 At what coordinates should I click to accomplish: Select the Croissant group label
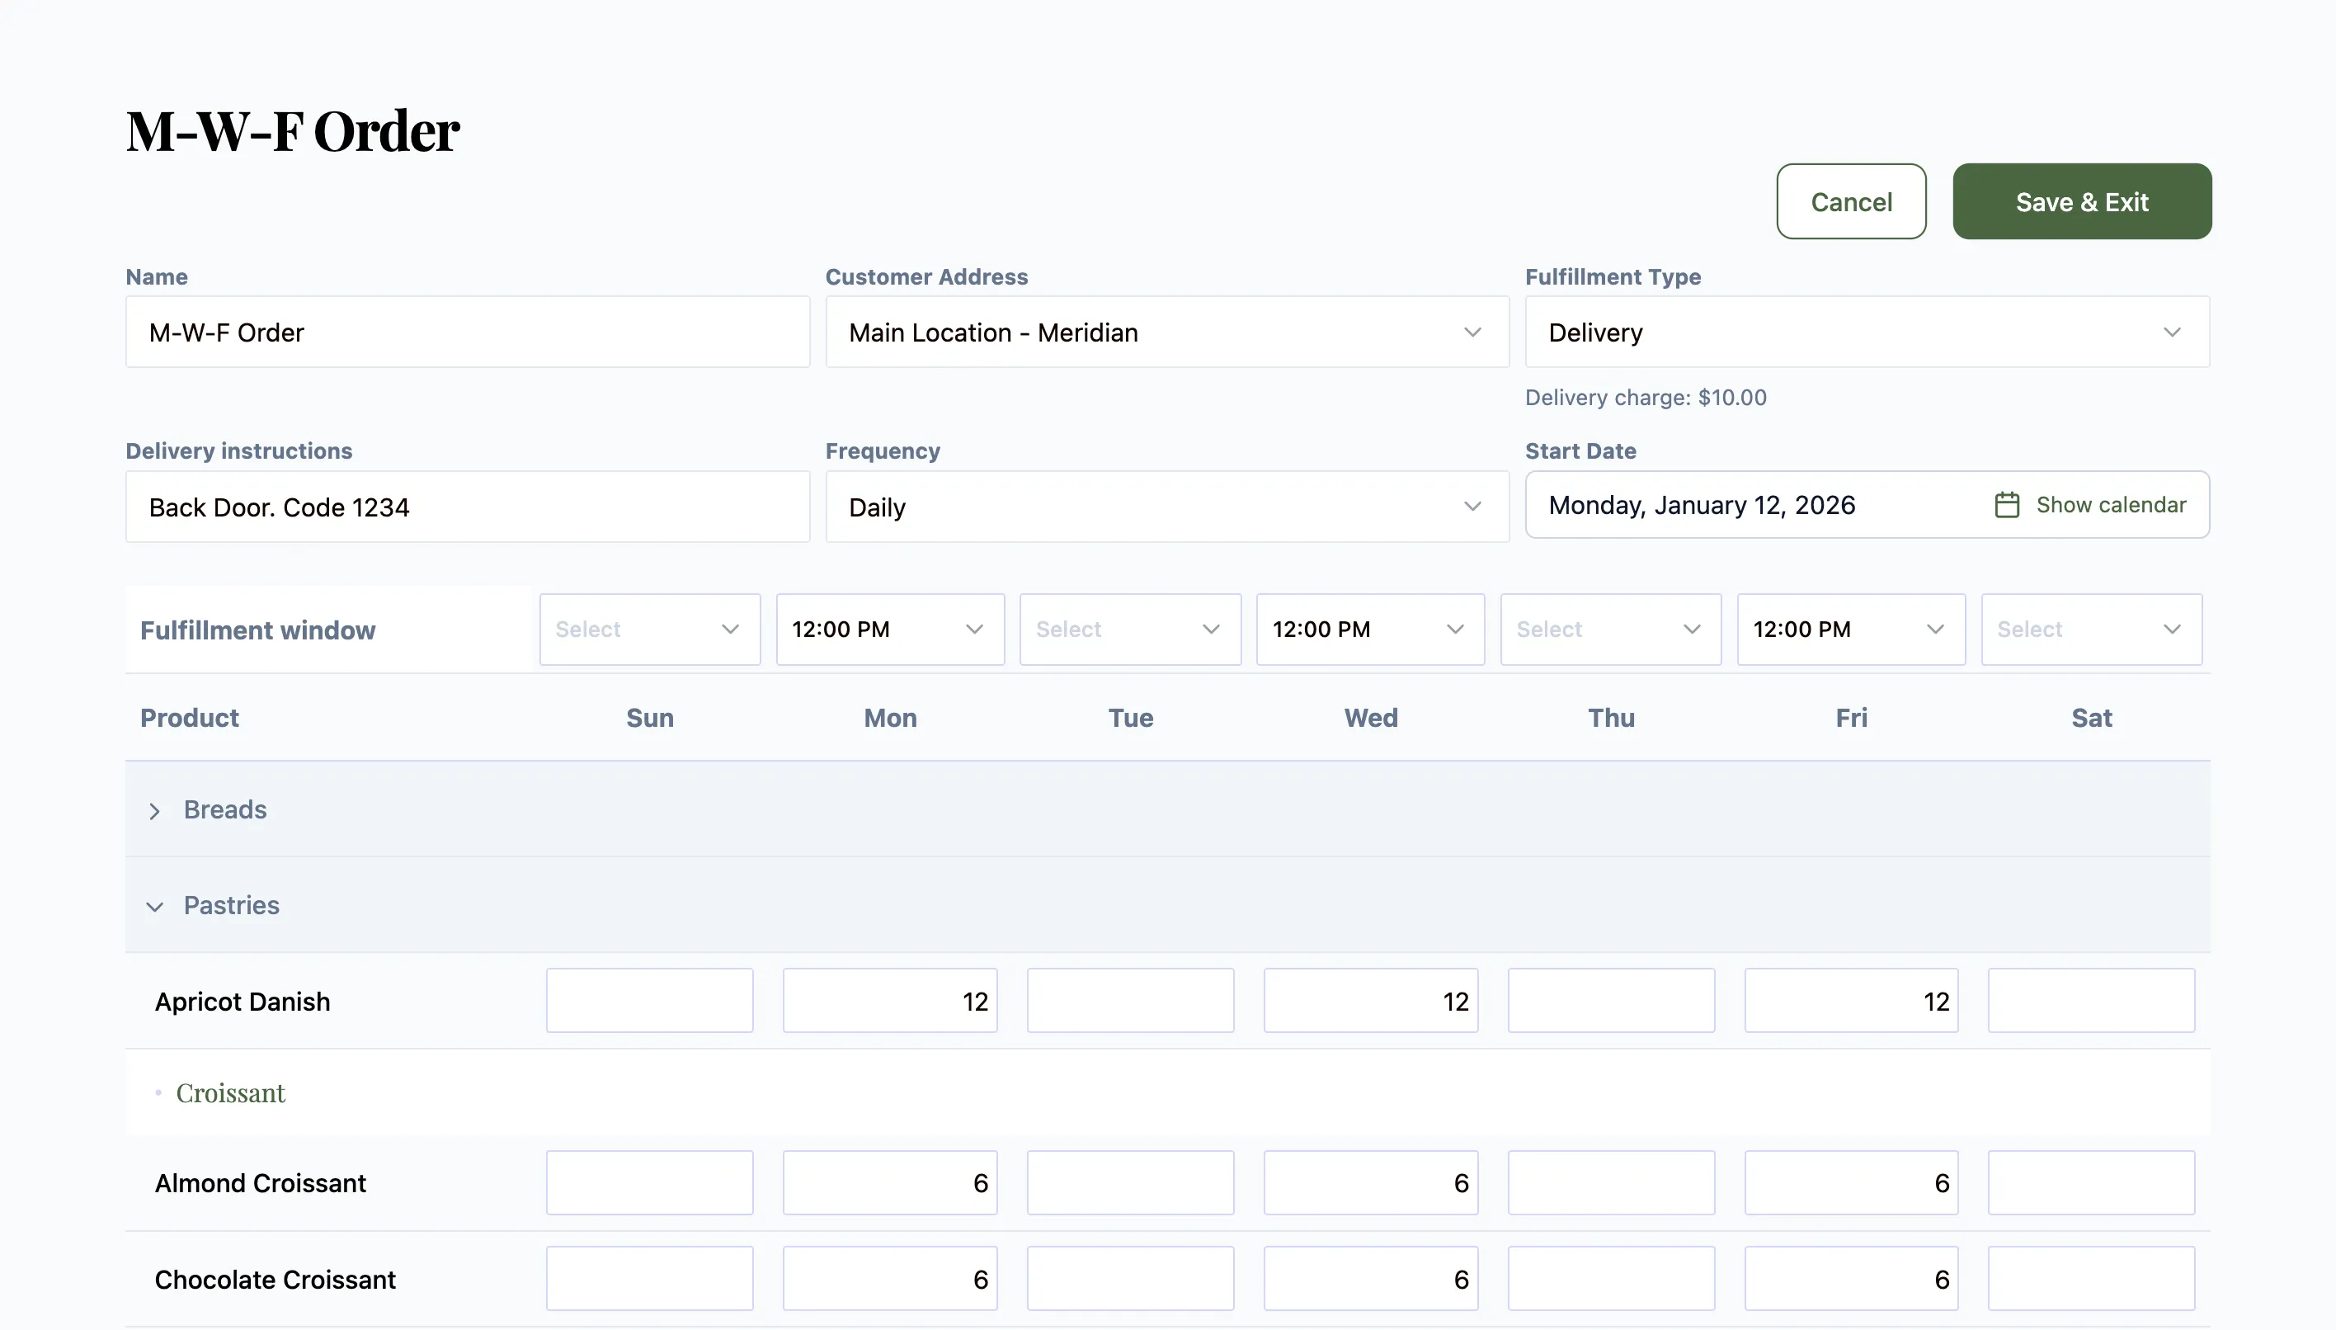233,1092
